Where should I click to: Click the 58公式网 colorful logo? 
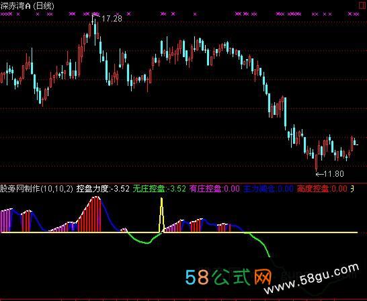pos(229,277)
